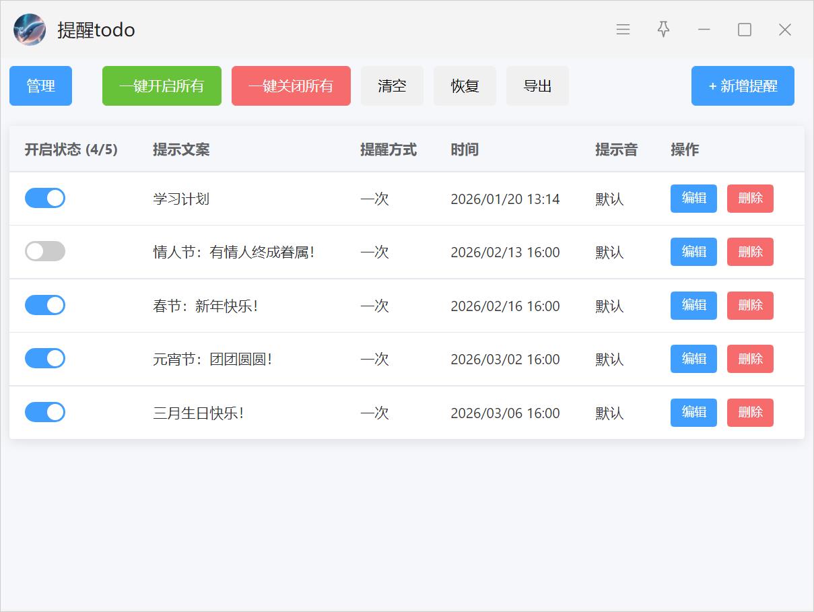Delete the 情人节 reminder
Screen dimensions: 814x612
click(x=750, y=252)
